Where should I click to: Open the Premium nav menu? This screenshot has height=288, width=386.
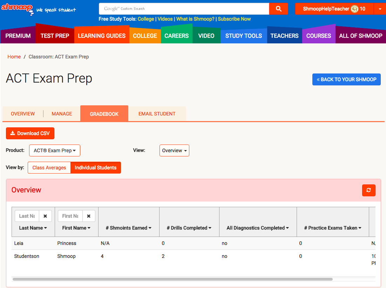click(x=18, y=36)
